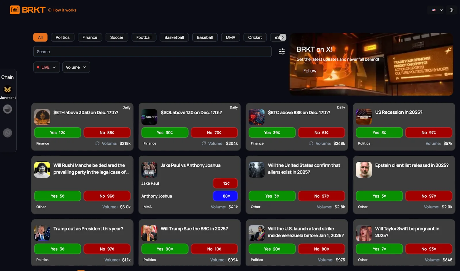Viewport: 460px width, 271px height.
Task: Select the grayed chain icon below Movement
Action: click(x=8, y=109)
